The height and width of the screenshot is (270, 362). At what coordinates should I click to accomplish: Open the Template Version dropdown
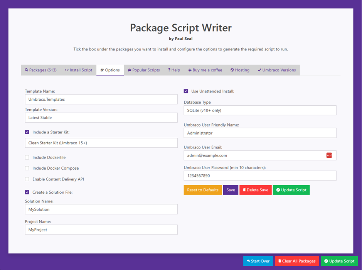pyautogui.click(x=101, y=118)
